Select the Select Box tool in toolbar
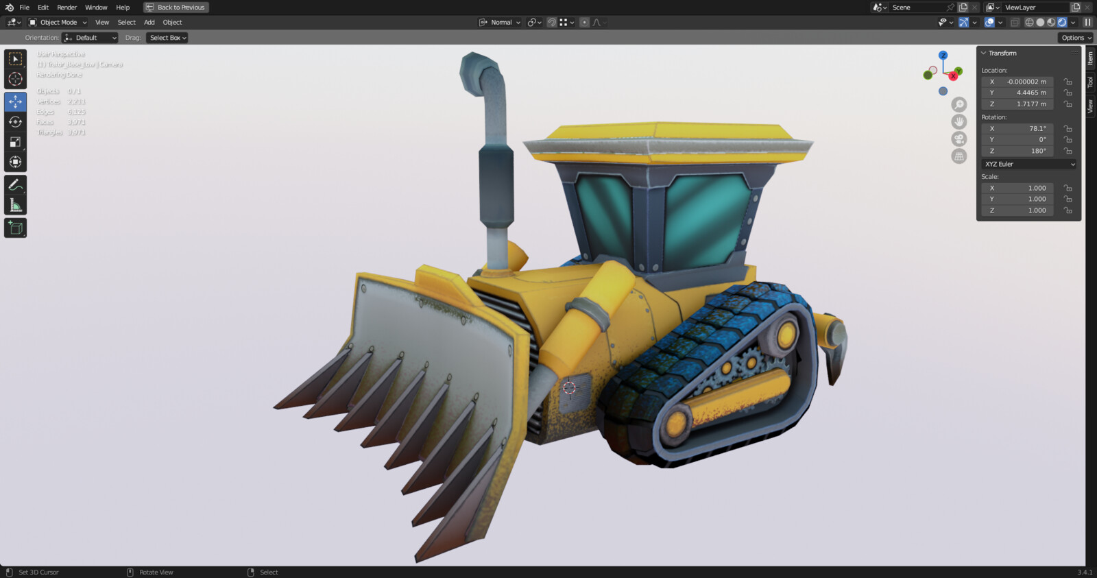The height and width of the screenshot is (578, 1097). pyautogui.click(x=15, y=60)
